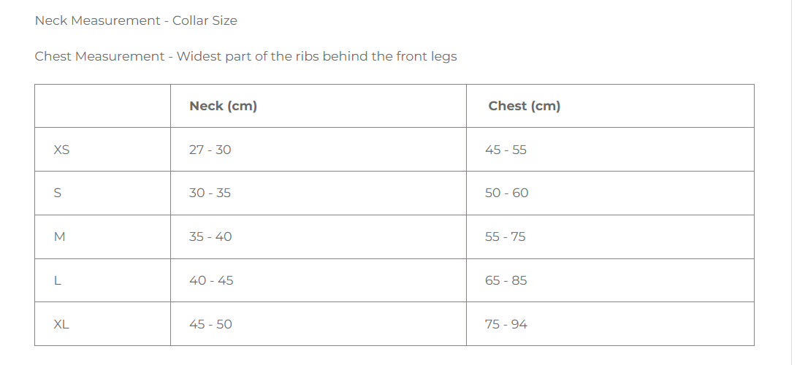
Task: Select the S size row label
Action: [x=58, y=193]
